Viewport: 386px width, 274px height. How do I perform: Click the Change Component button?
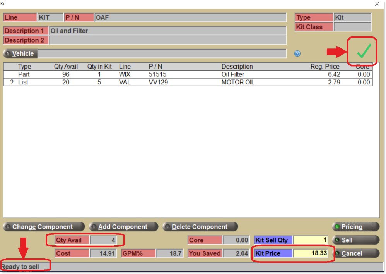(43, 227)
